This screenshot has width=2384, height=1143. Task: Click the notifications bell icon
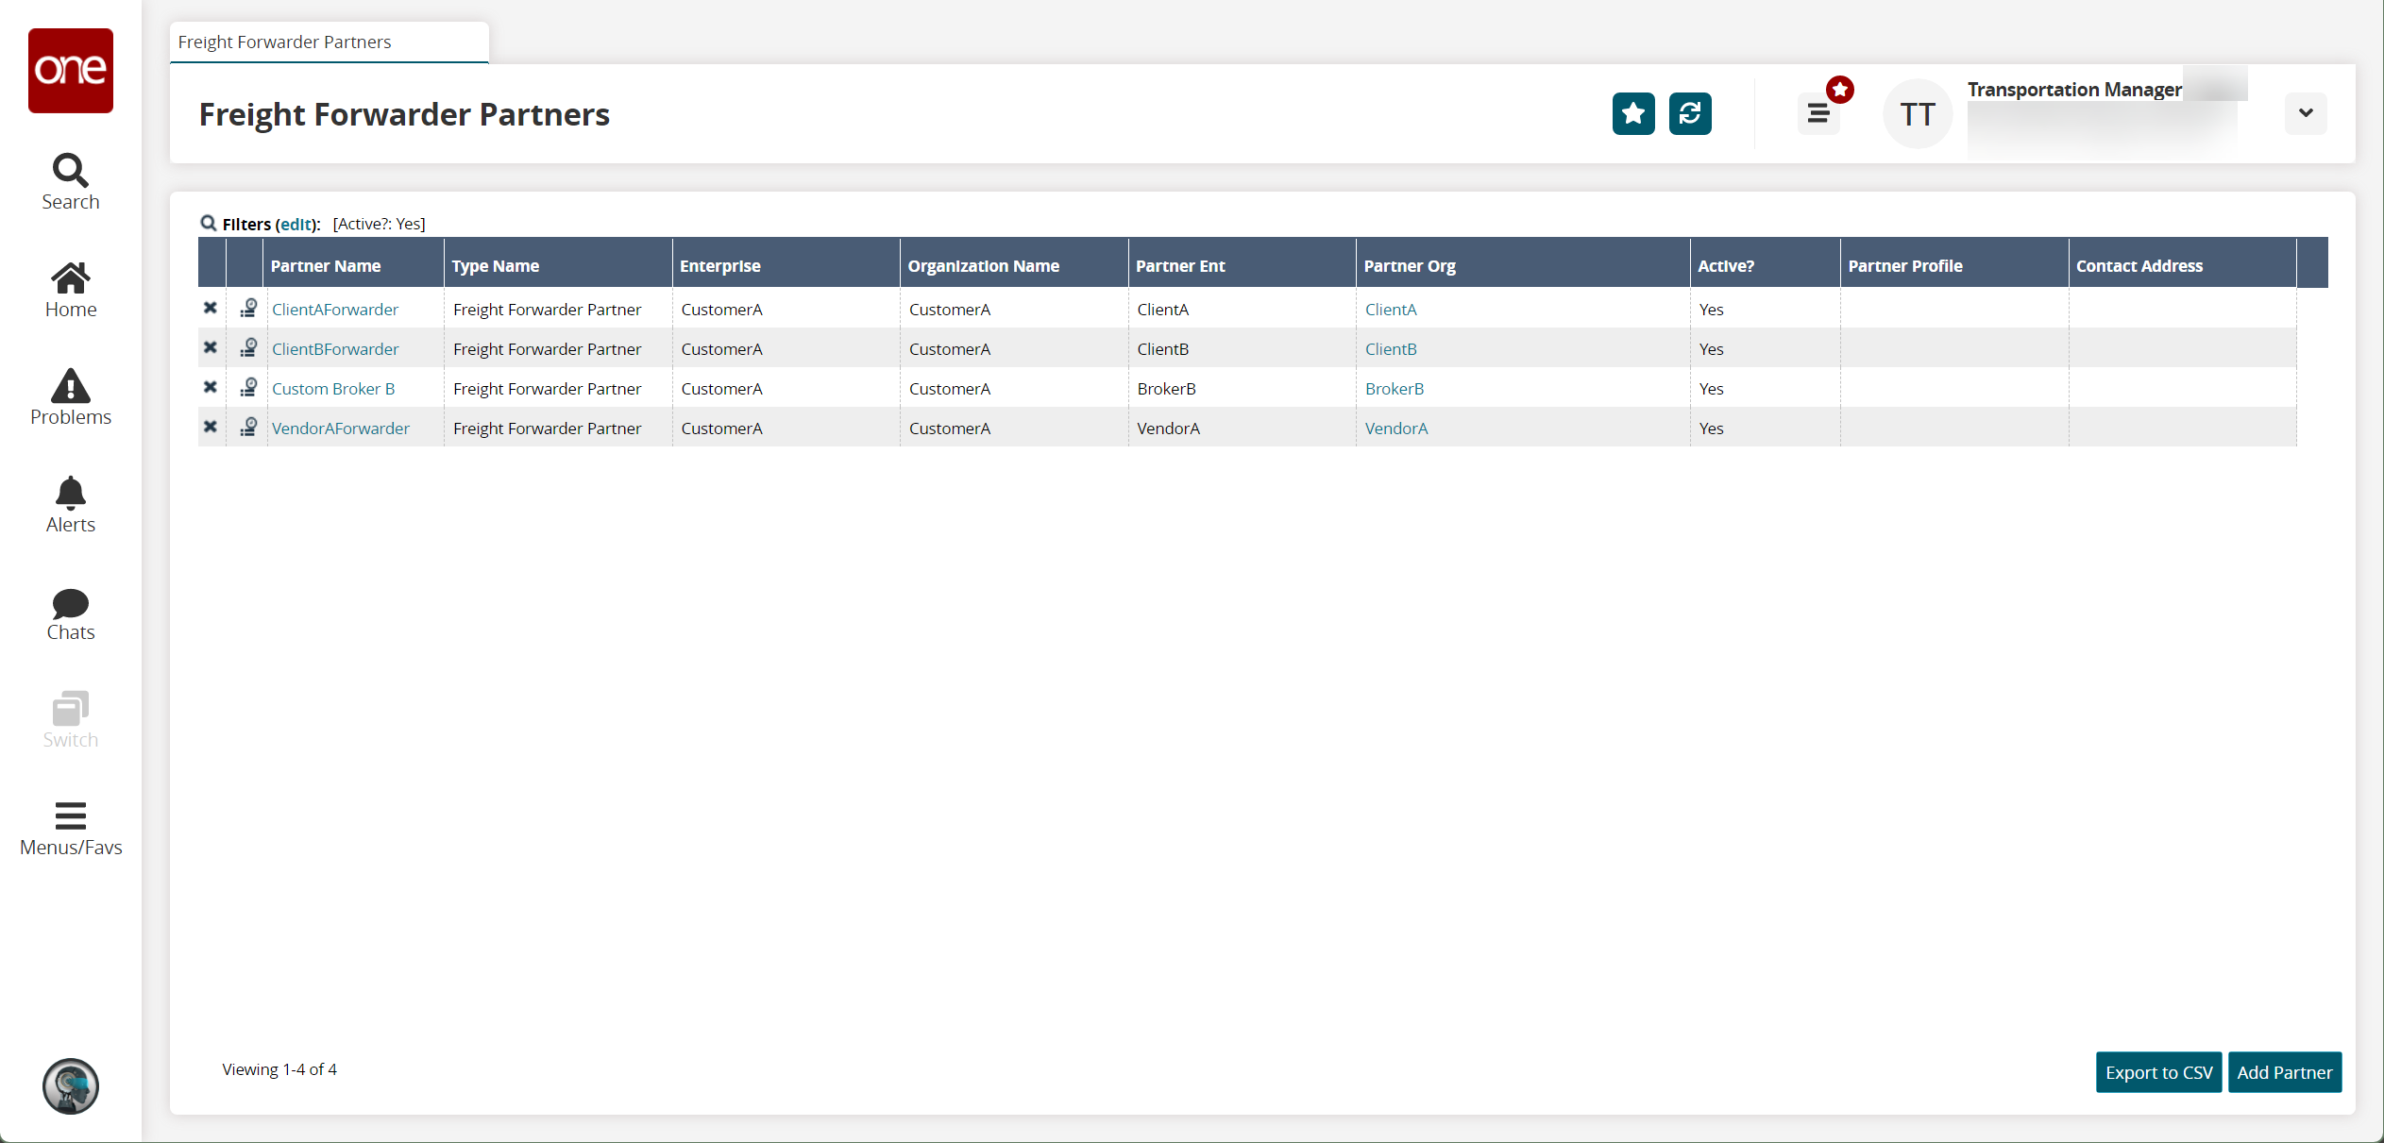(x=70, y=494)
